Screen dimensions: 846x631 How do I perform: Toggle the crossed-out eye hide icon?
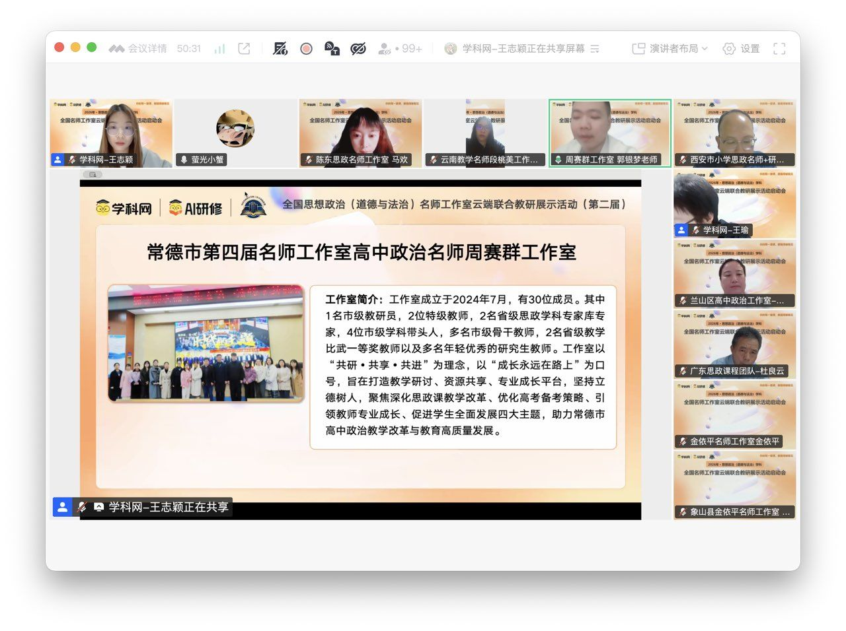point(358,49)
